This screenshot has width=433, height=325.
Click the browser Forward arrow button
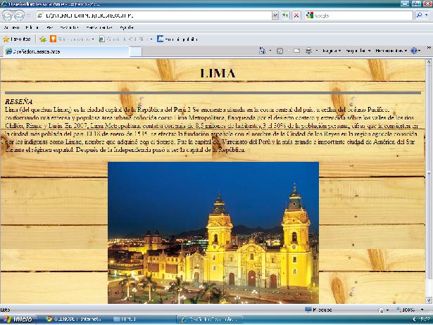pos(20,15)
